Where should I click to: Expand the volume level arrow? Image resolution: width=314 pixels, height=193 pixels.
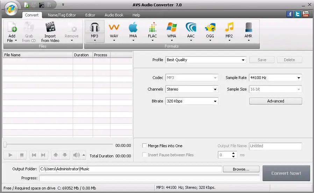tap(84, 155)
